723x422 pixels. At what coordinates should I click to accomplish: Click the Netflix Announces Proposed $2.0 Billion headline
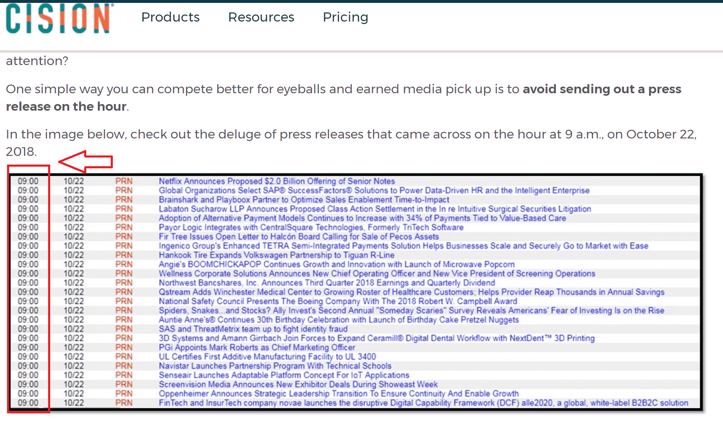pyautogui.click(x=277, y=181)
